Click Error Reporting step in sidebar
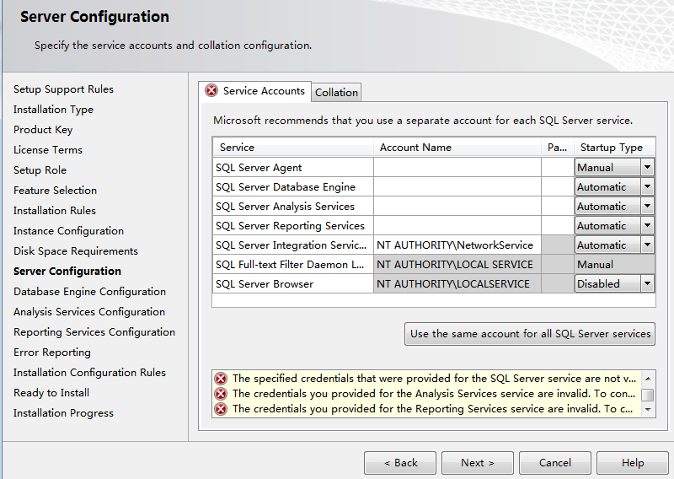 tap(52, 353)
